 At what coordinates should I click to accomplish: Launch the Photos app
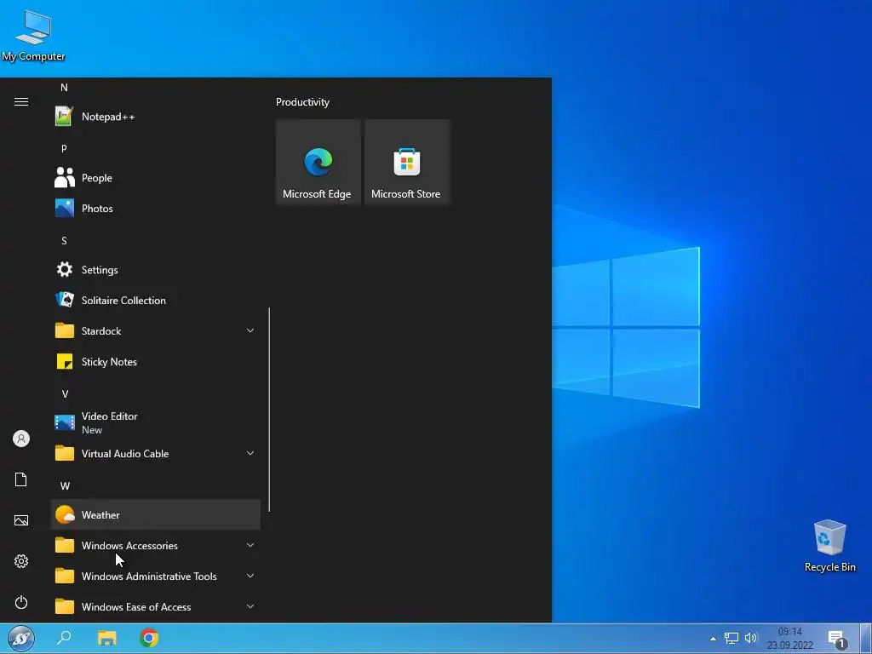(x=155, y=209)
